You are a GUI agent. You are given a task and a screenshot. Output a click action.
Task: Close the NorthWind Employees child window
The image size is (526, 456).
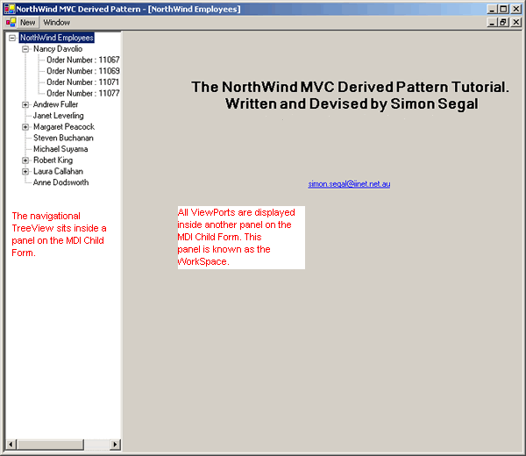516,22
